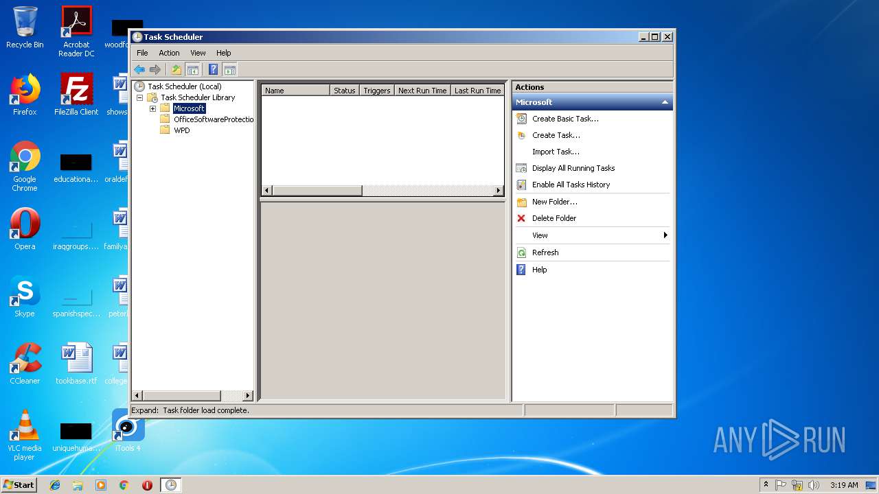Click the Enable All Tasks History icon

click(x=521, y=185)
